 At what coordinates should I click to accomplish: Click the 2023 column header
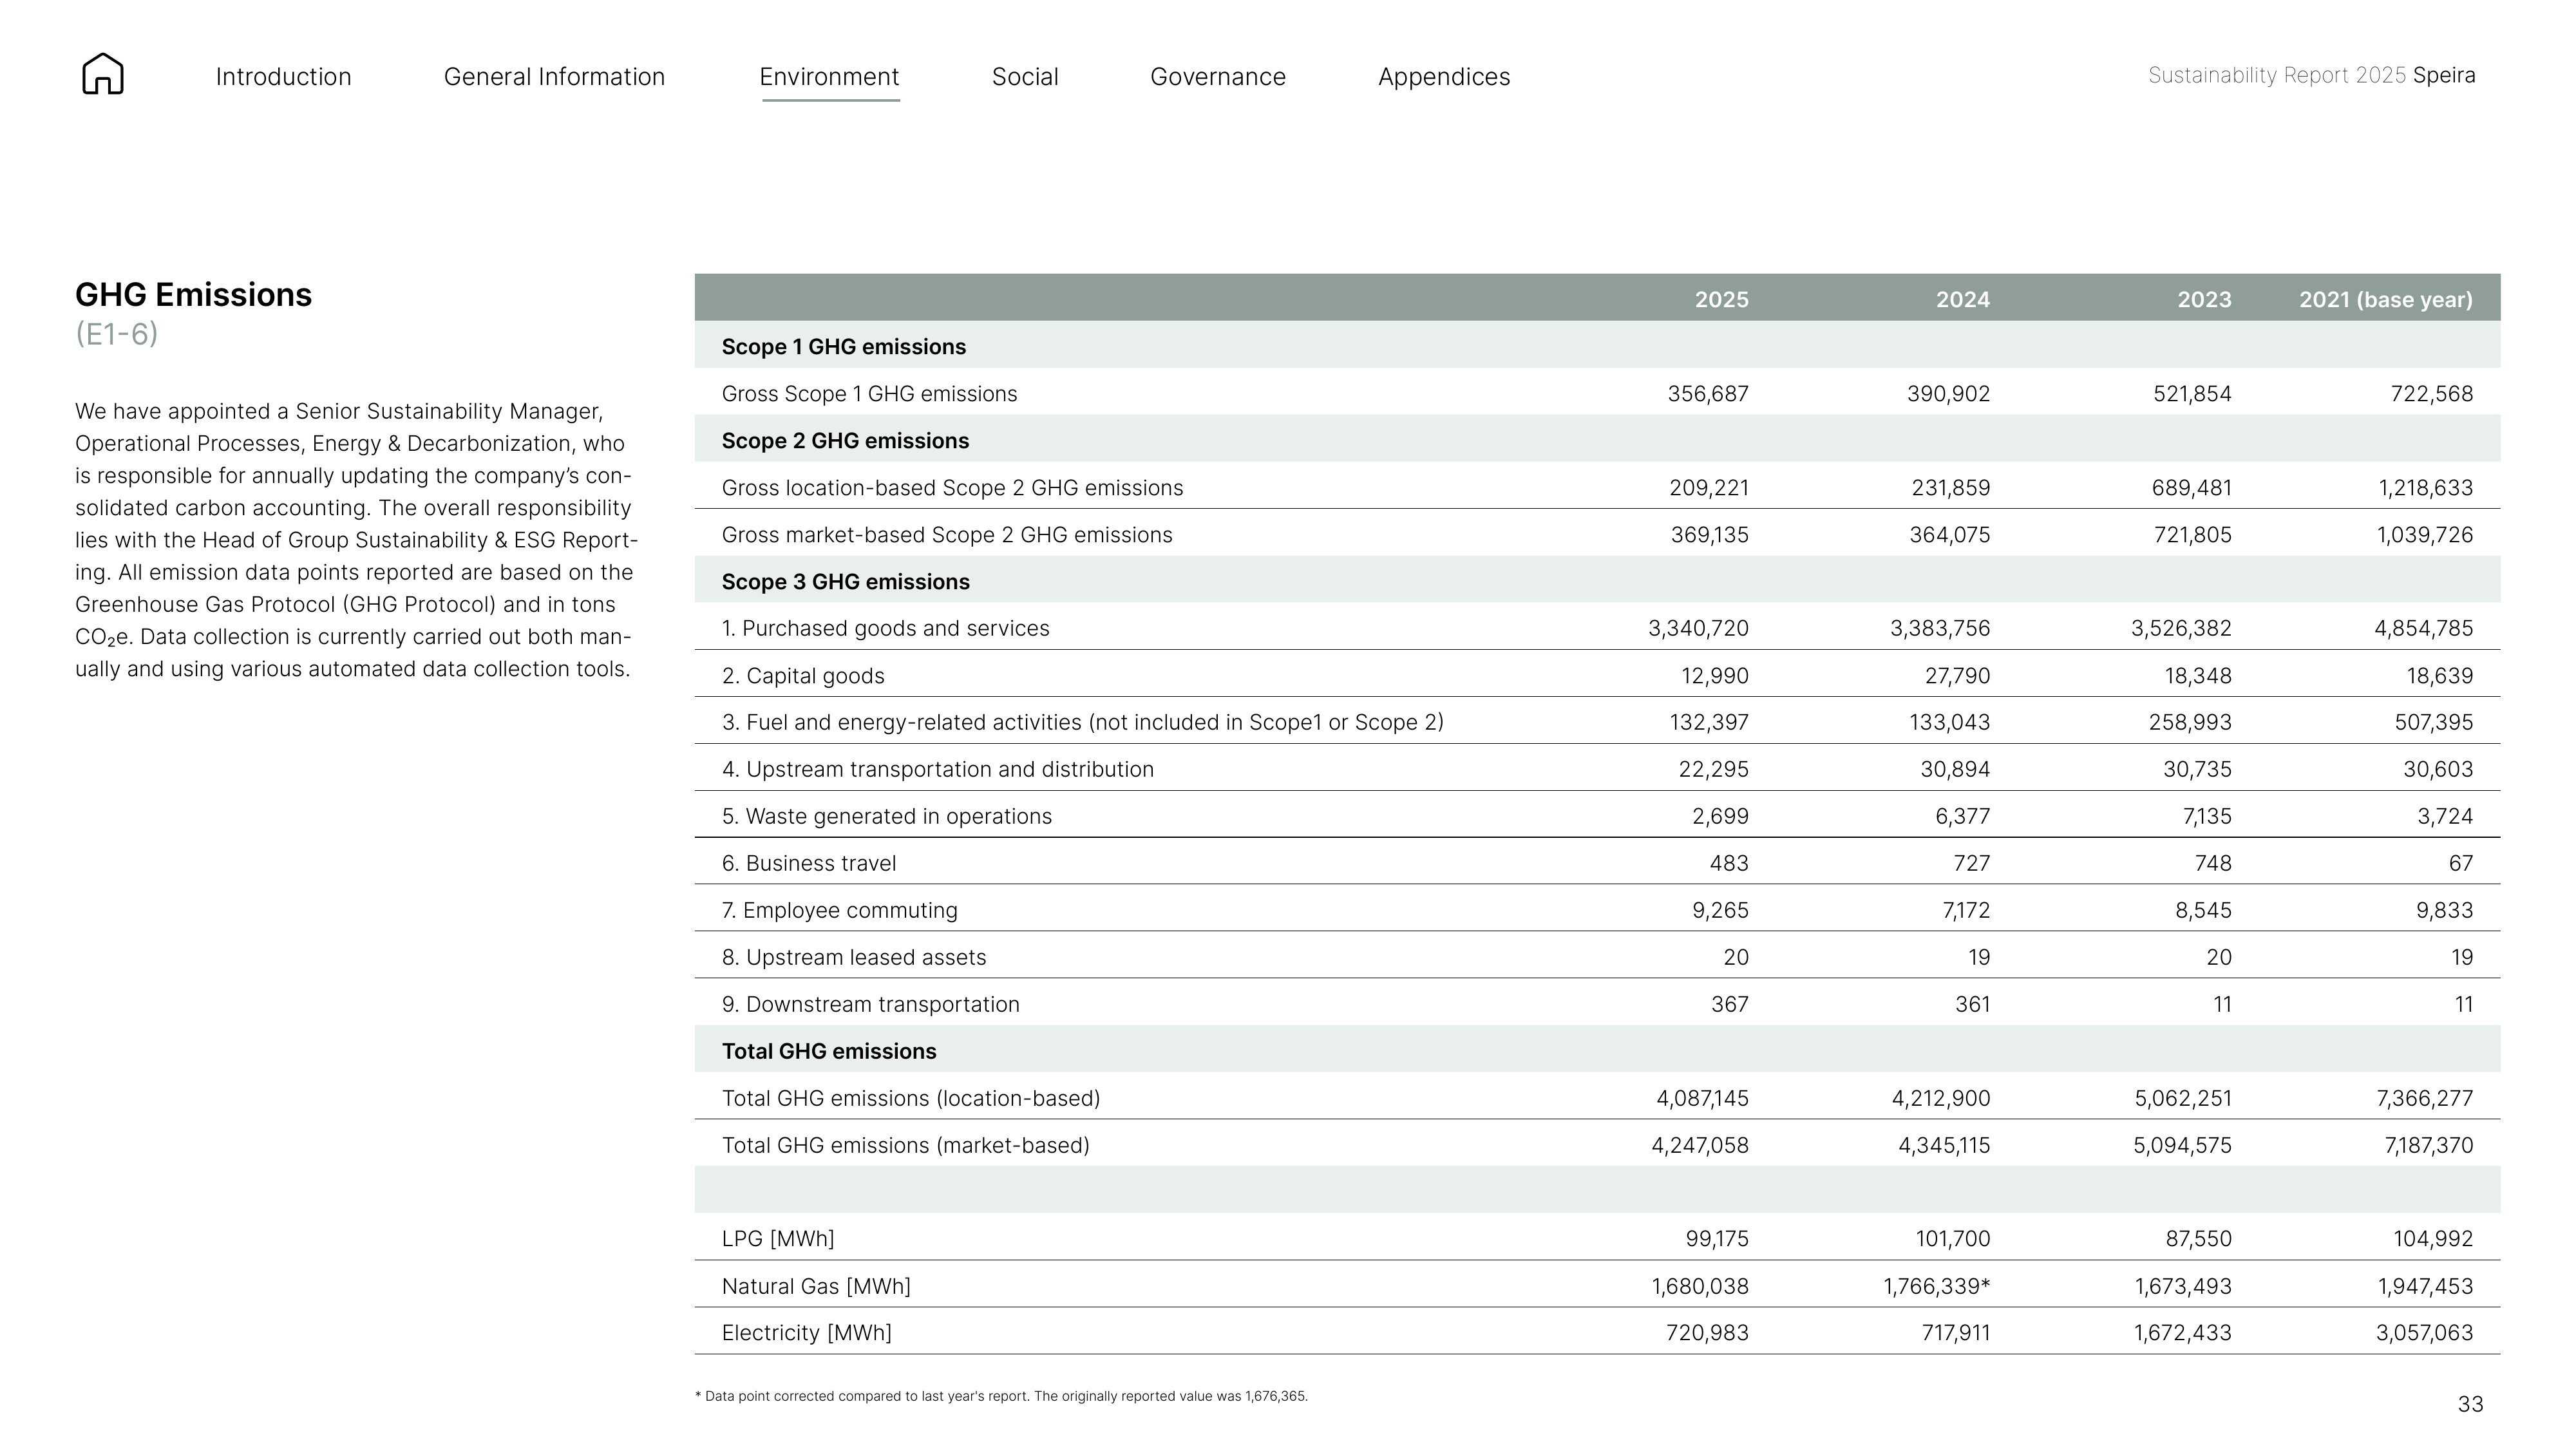[x=2204, y=299]
